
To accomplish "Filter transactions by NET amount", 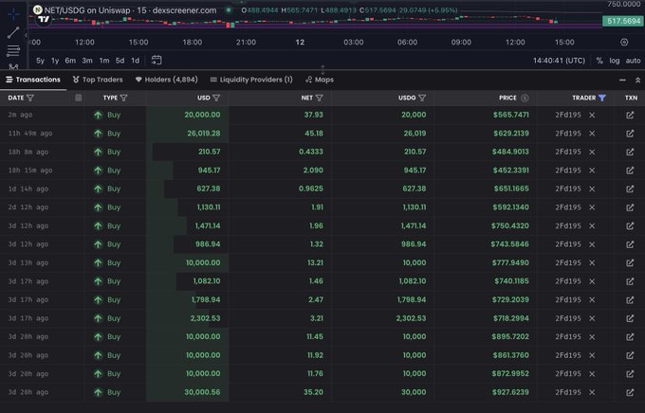I will (320, 98).
